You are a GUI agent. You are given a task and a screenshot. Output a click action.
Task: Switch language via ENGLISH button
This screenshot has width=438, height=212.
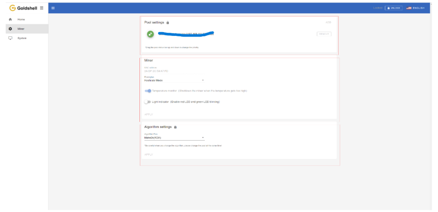click(x=415, y=8)
